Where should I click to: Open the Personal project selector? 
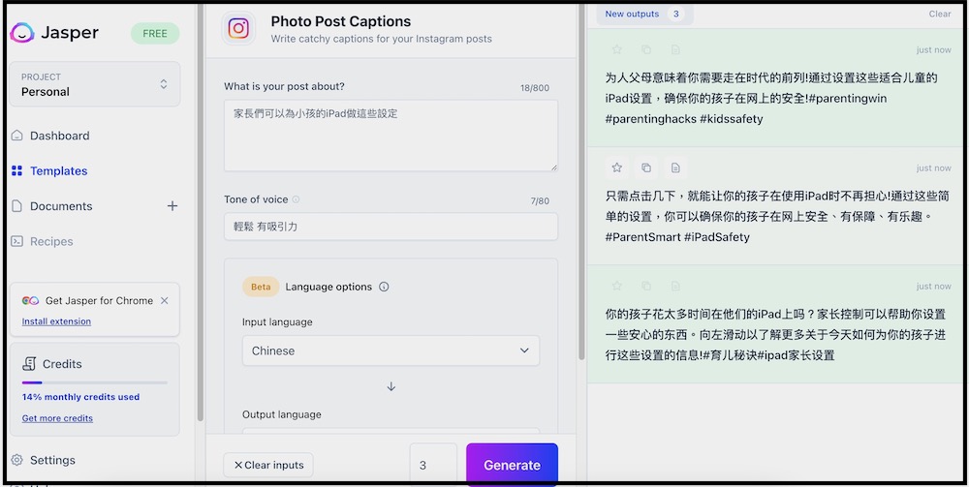95,84
